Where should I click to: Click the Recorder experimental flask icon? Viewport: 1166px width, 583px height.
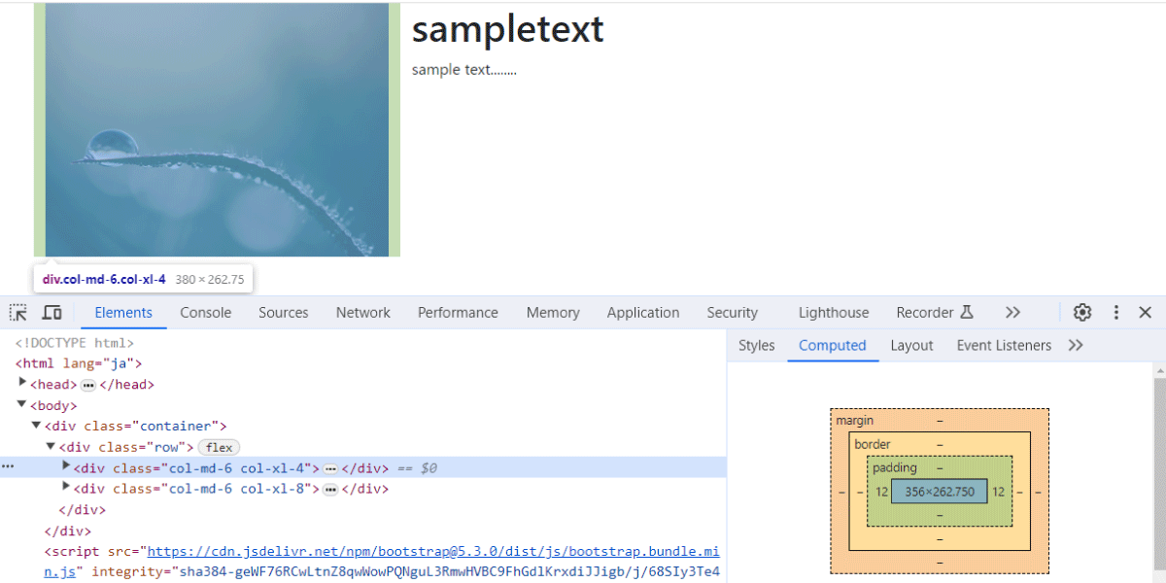[x=967, y=313]
